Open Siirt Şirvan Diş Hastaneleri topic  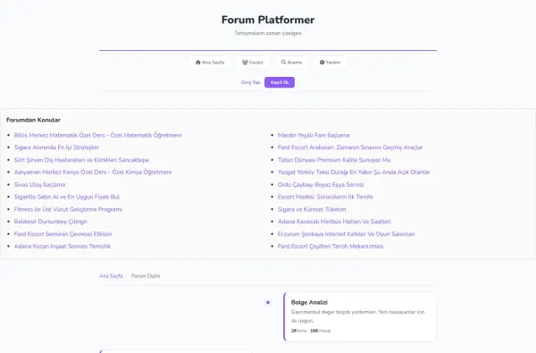coord(81,160)
